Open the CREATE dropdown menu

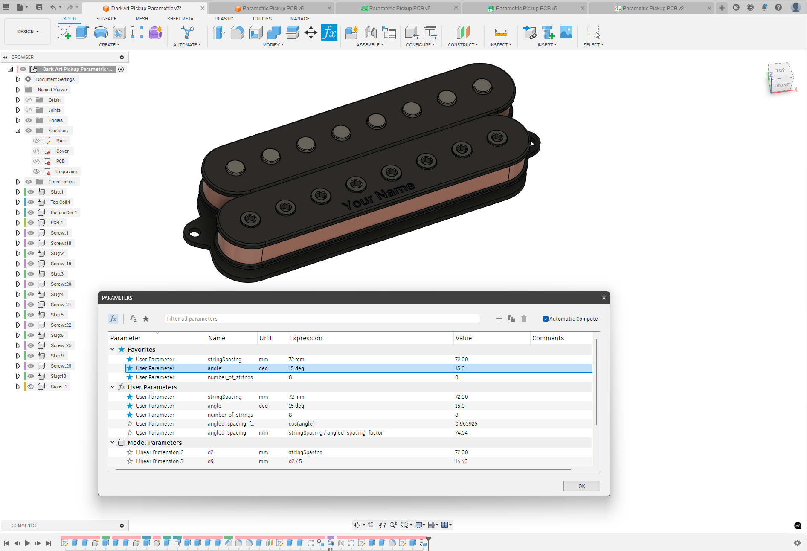109,45
